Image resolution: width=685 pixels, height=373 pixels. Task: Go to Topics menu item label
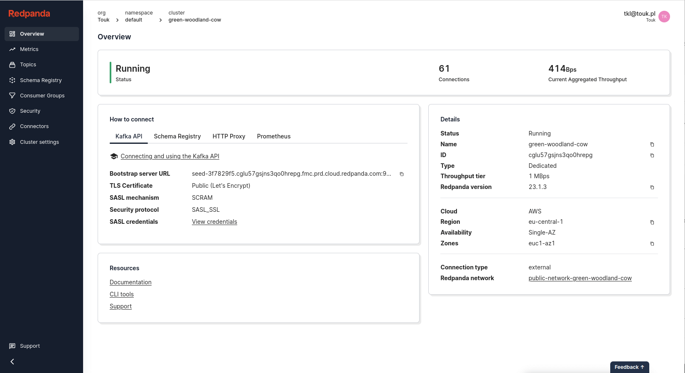[28, 65]
